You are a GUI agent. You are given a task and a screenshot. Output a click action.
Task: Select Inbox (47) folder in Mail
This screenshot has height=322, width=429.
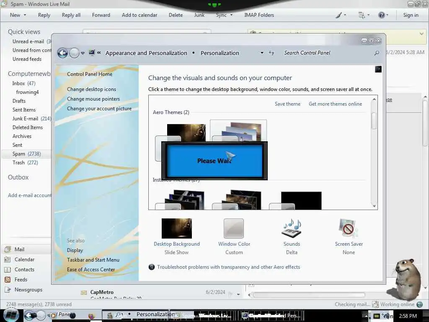point(24,83)
